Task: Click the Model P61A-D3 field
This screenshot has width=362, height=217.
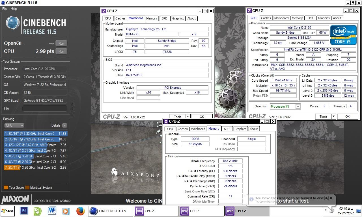Action: tap(152, 34)
